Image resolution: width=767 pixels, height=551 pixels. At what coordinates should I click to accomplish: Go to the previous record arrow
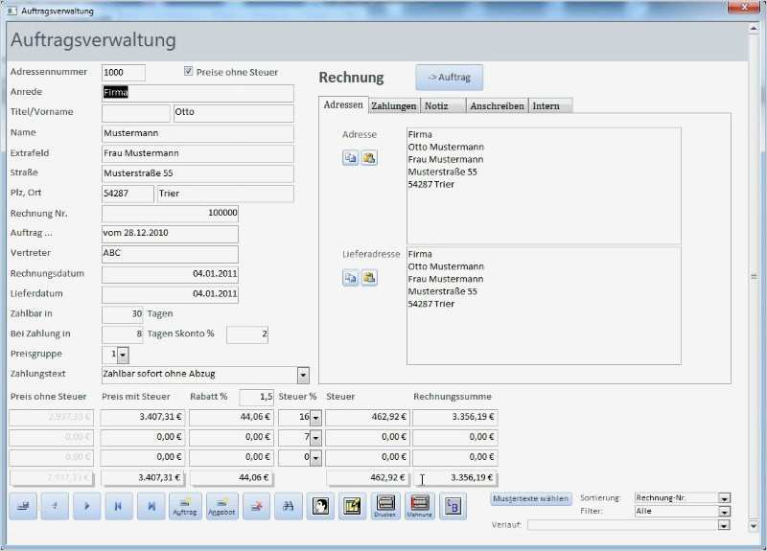[55, 506]
